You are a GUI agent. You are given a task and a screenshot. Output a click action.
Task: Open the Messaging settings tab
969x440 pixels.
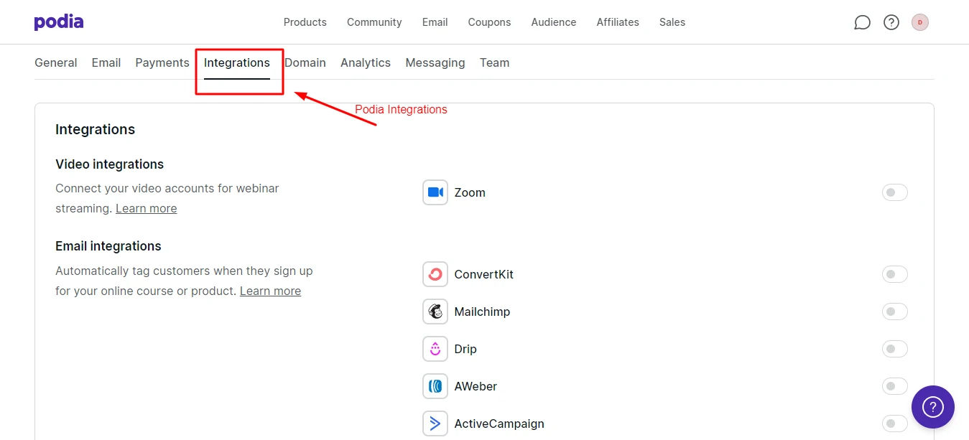point(435,62)
